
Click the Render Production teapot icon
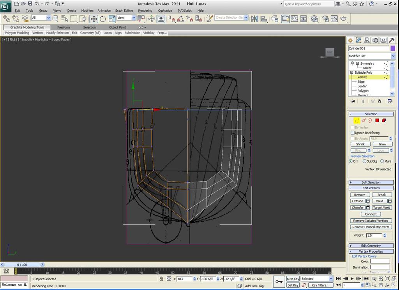[343, 19]
